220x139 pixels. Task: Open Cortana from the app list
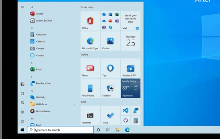point(53,55)
